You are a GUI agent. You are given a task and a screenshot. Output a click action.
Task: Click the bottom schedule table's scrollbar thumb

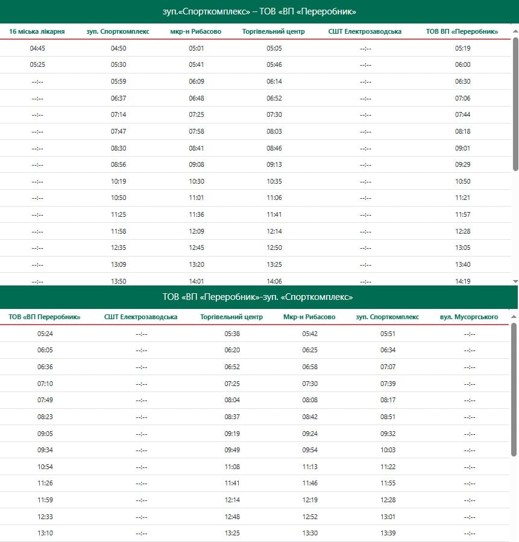point(515,388)
